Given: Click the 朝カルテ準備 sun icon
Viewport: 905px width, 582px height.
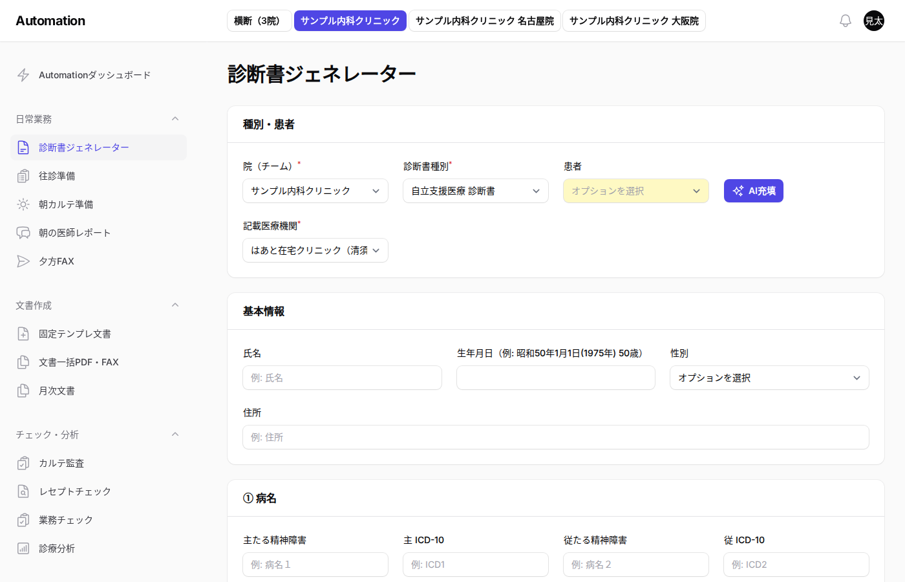Looking at the screenshot, I should click(23, 204).
